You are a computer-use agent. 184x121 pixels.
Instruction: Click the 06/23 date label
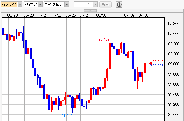click(29, 15)
